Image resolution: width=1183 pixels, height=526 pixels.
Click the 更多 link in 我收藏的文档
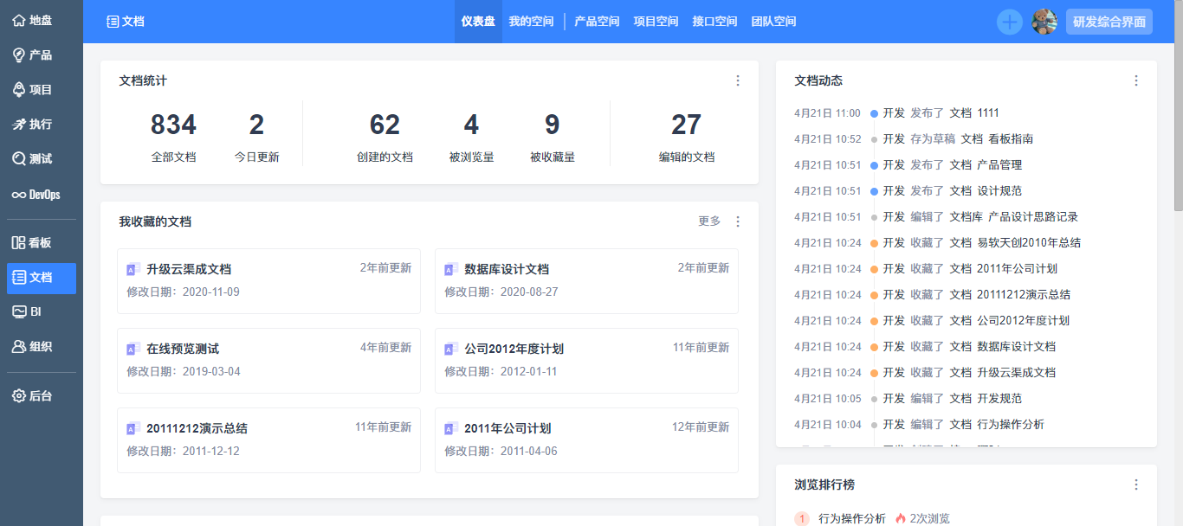[x=709, y=221]
